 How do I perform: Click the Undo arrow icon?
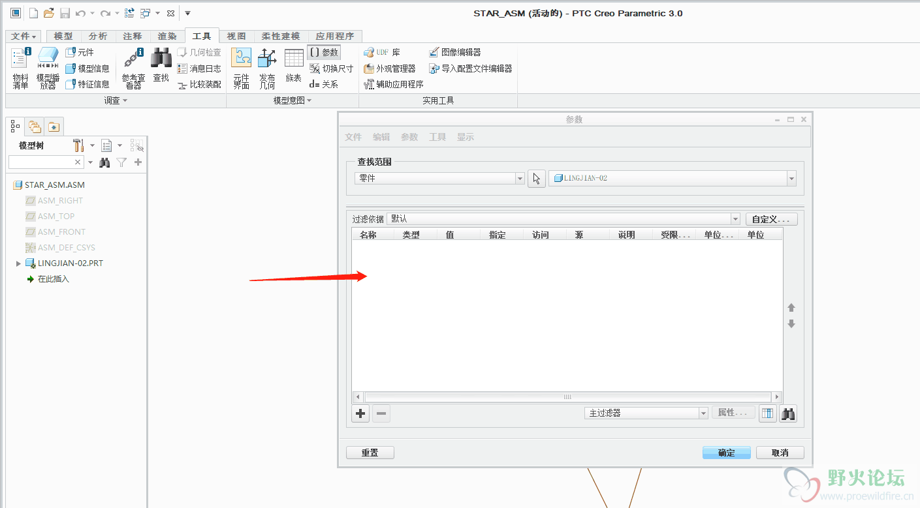coord(80,13)
